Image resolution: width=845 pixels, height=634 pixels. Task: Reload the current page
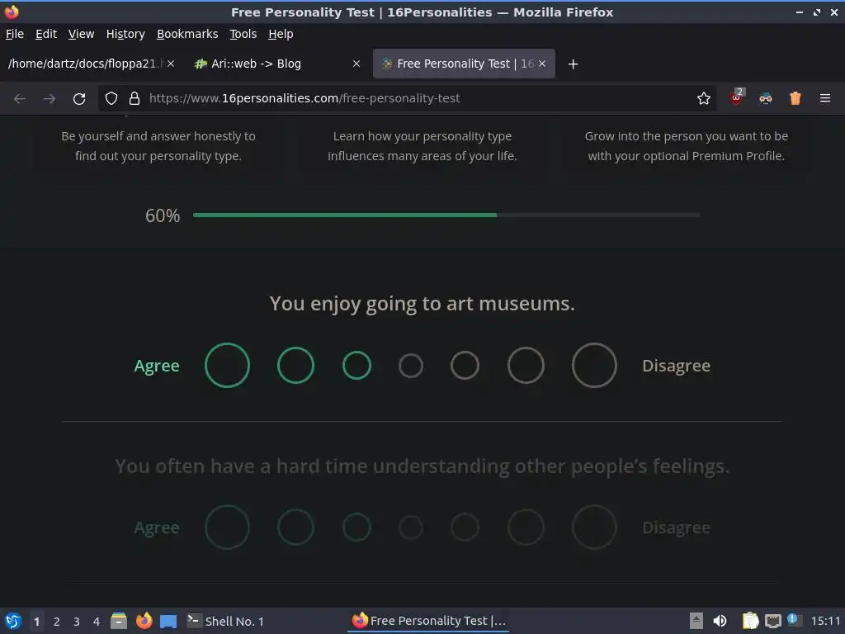(x=79, y=99)
